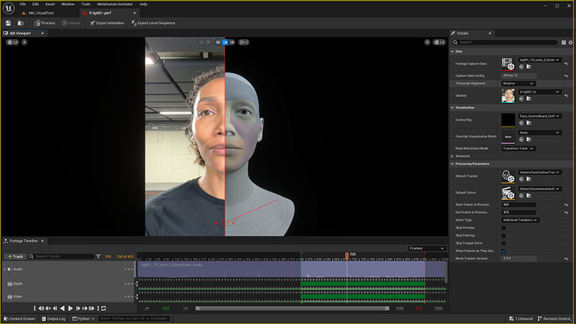Toggle Skip Preview checkbox
Image resolution: width=576 pixels, height=324 pixels.
pos(503,228)
